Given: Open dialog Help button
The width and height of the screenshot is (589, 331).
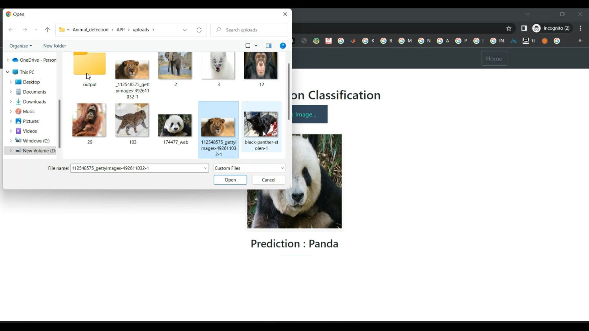Looking at the screenshot, I should click(283, 46).
